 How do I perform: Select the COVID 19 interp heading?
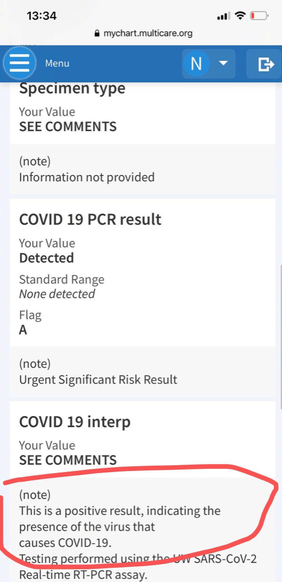click(75, 422)
